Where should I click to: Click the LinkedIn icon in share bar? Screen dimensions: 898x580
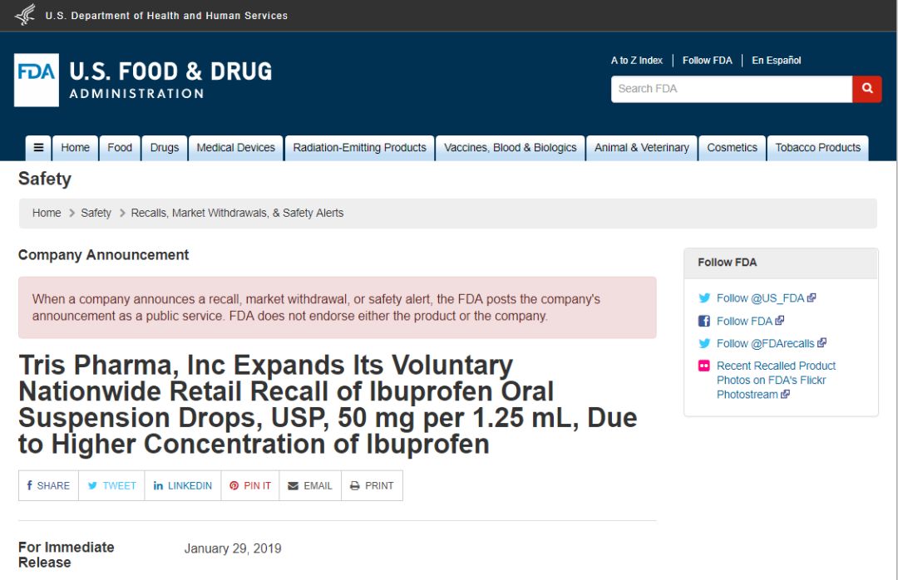pyautogui.click(x=158, y=485)
